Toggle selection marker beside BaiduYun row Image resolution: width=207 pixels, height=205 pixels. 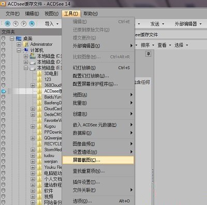pyautogui.click(x=3, y=97)
